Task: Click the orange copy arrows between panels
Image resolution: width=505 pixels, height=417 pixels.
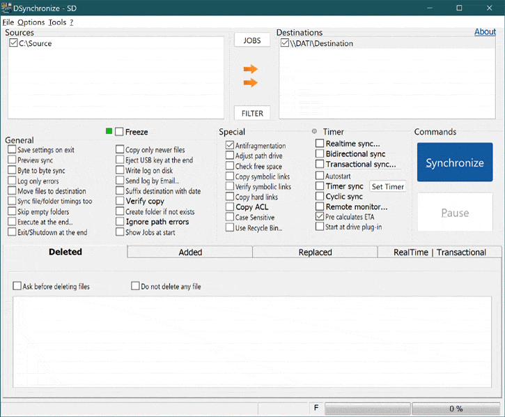Action: point(250,76)
